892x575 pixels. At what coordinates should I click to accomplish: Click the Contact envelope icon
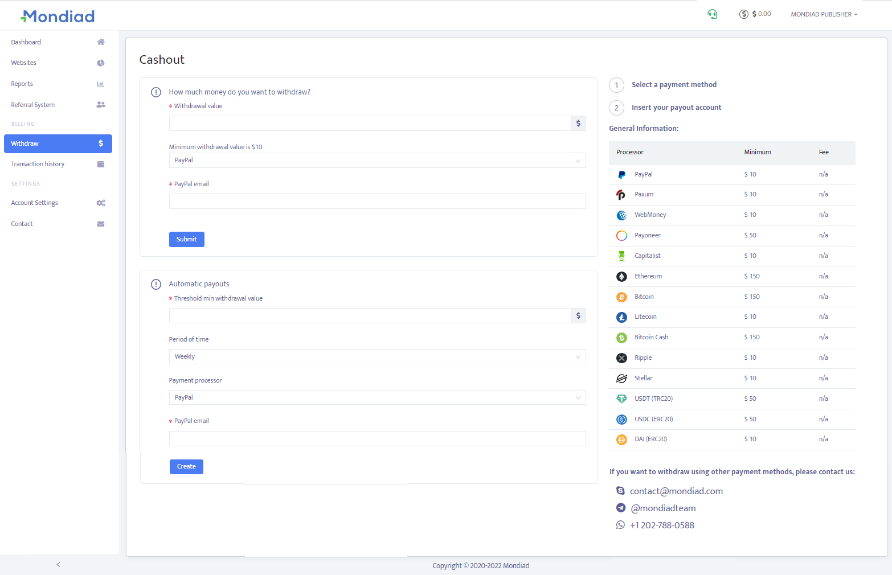[101, 224]
